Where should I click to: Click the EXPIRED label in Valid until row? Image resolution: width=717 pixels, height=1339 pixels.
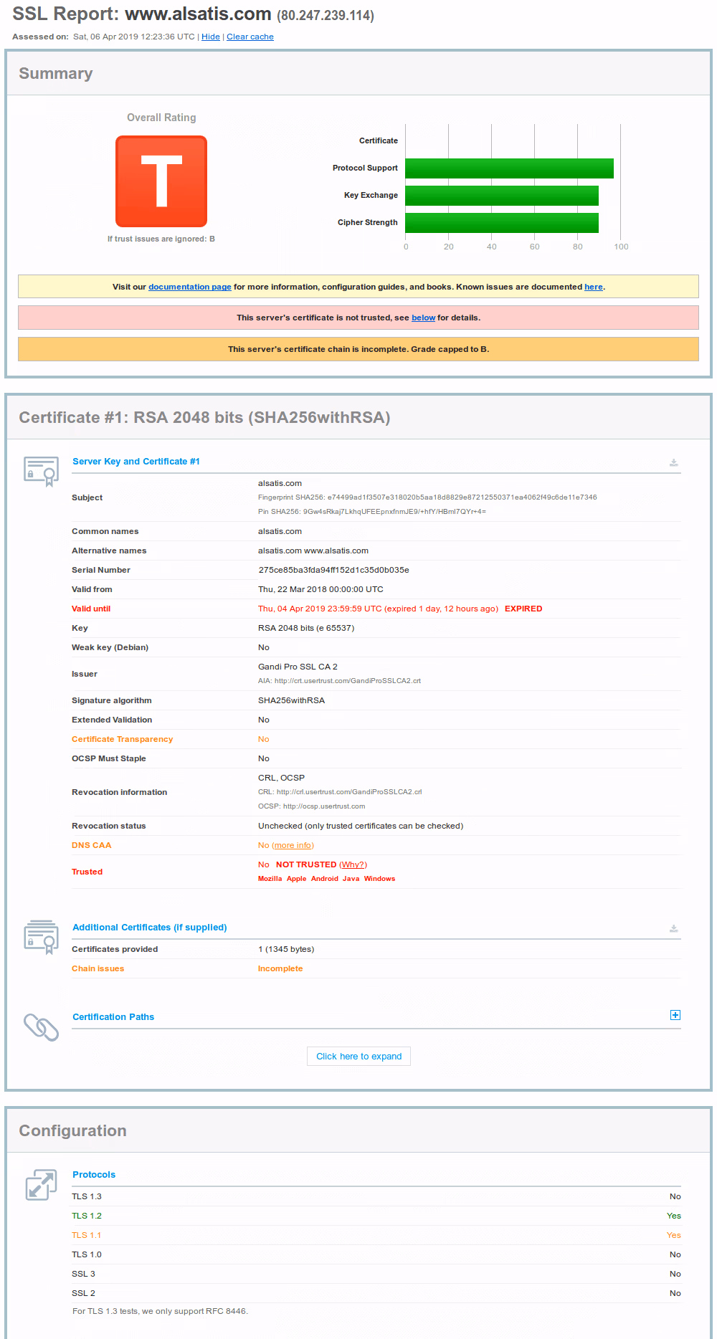tap(523, 609)
